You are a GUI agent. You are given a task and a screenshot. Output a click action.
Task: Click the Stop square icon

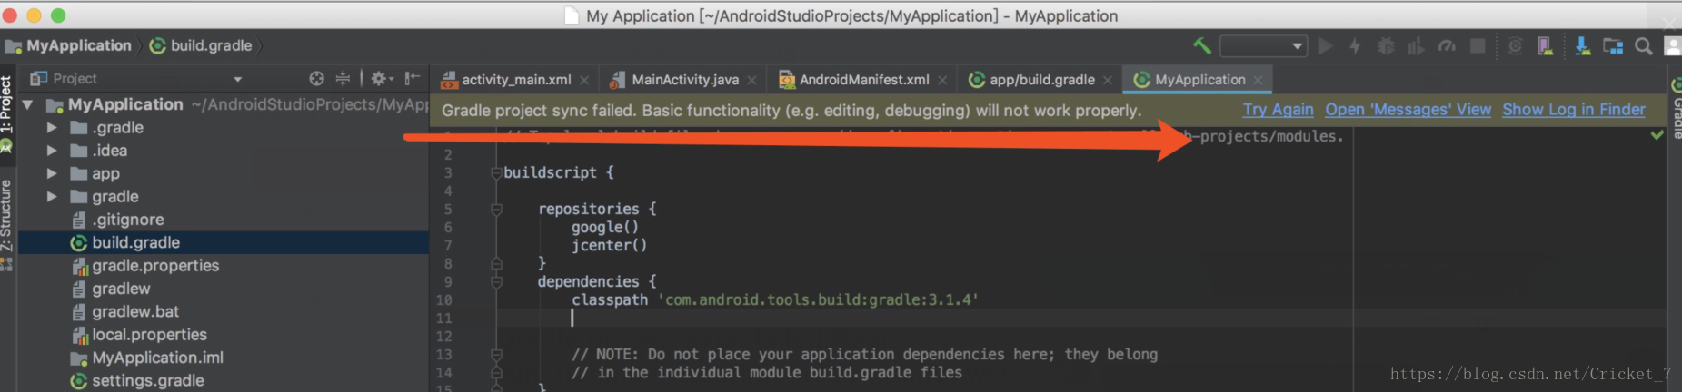pos(1478,45)
